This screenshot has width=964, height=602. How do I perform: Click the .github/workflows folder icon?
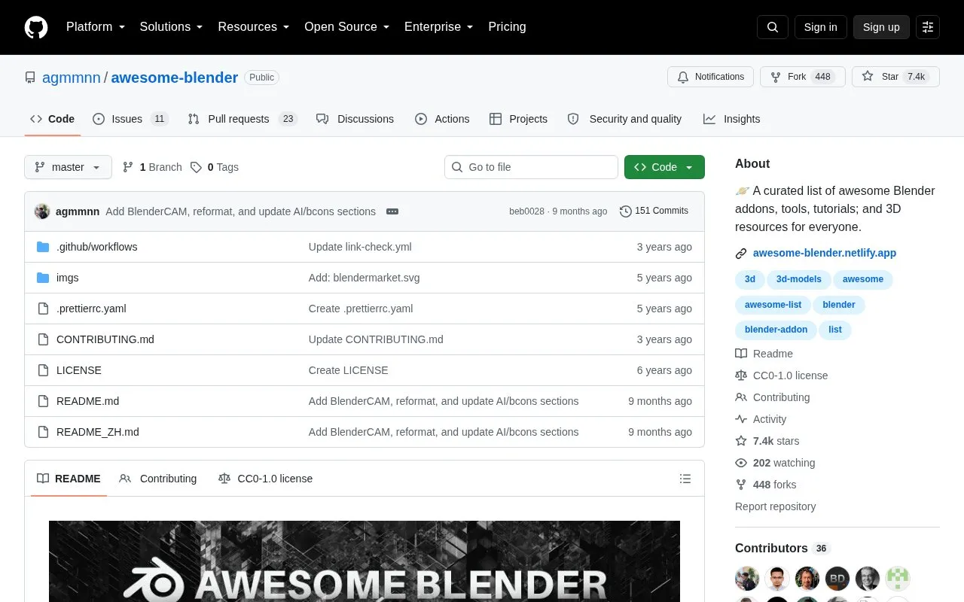click(x=43, y=247)
